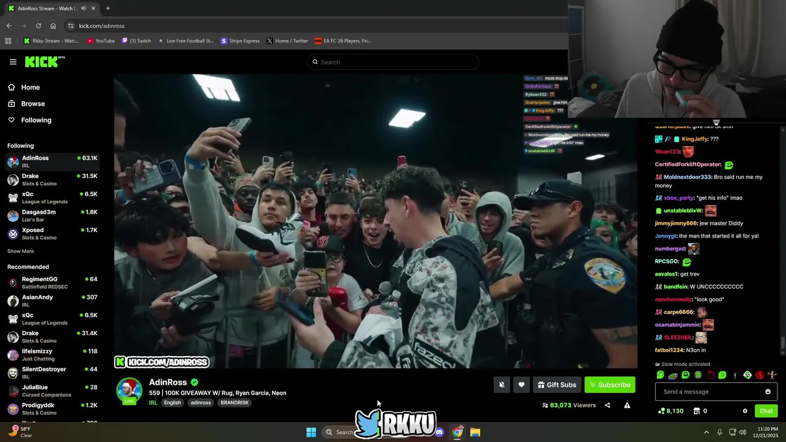Viewport: 786px width, 442px height.
Task: Open Prodigyddk in Recommended list
Action: tap(52, 408)
